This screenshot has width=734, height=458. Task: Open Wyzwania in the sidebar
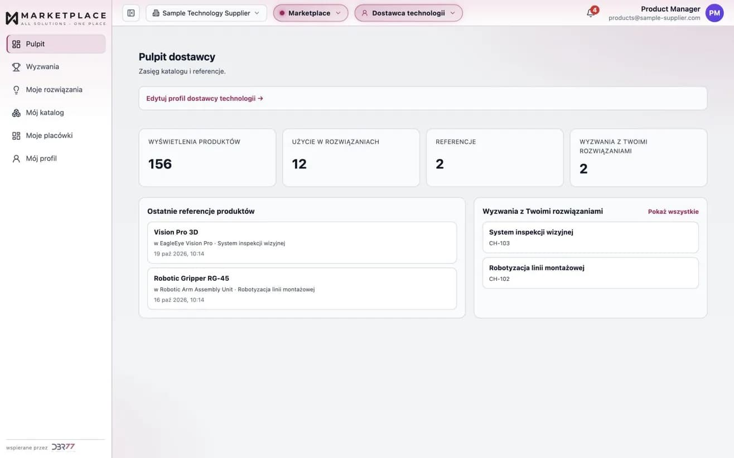tap(56, 67)
